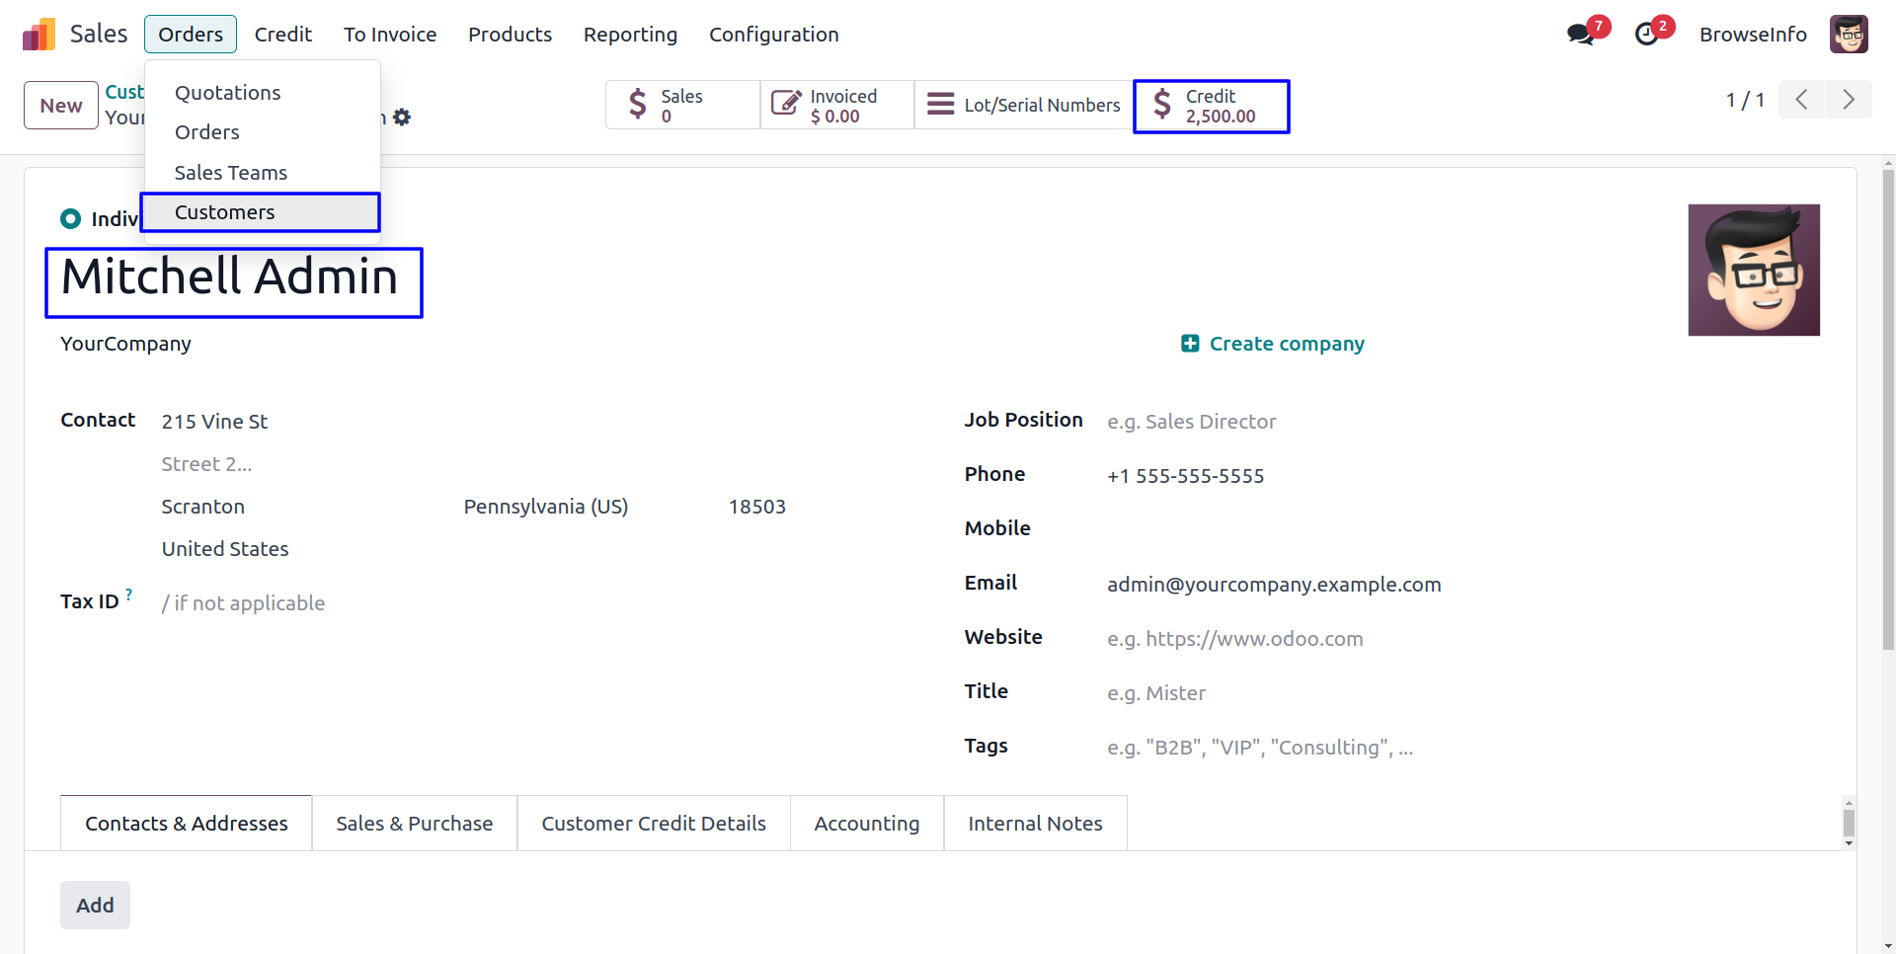Click the user avatar in top bar
The height and width of the screenshot is (954, 1896).
[x=1848, y=35]
